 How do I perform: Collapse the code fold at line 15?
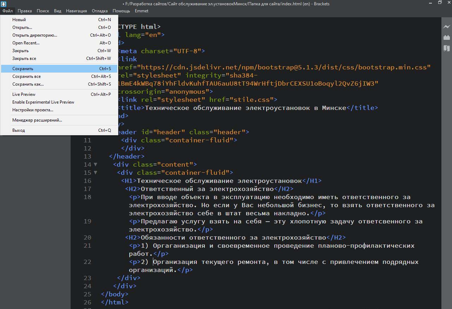click(x=95, y=173)
